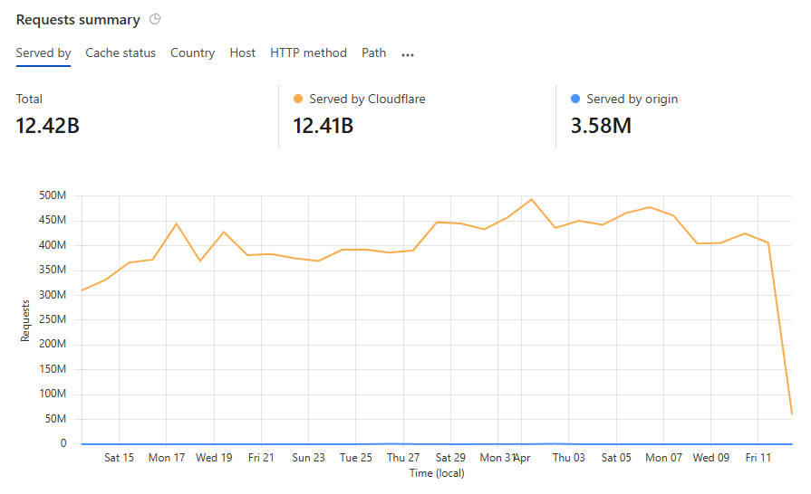
Task: Click the origin value 3.58M
Action: (x=601, y=126)
